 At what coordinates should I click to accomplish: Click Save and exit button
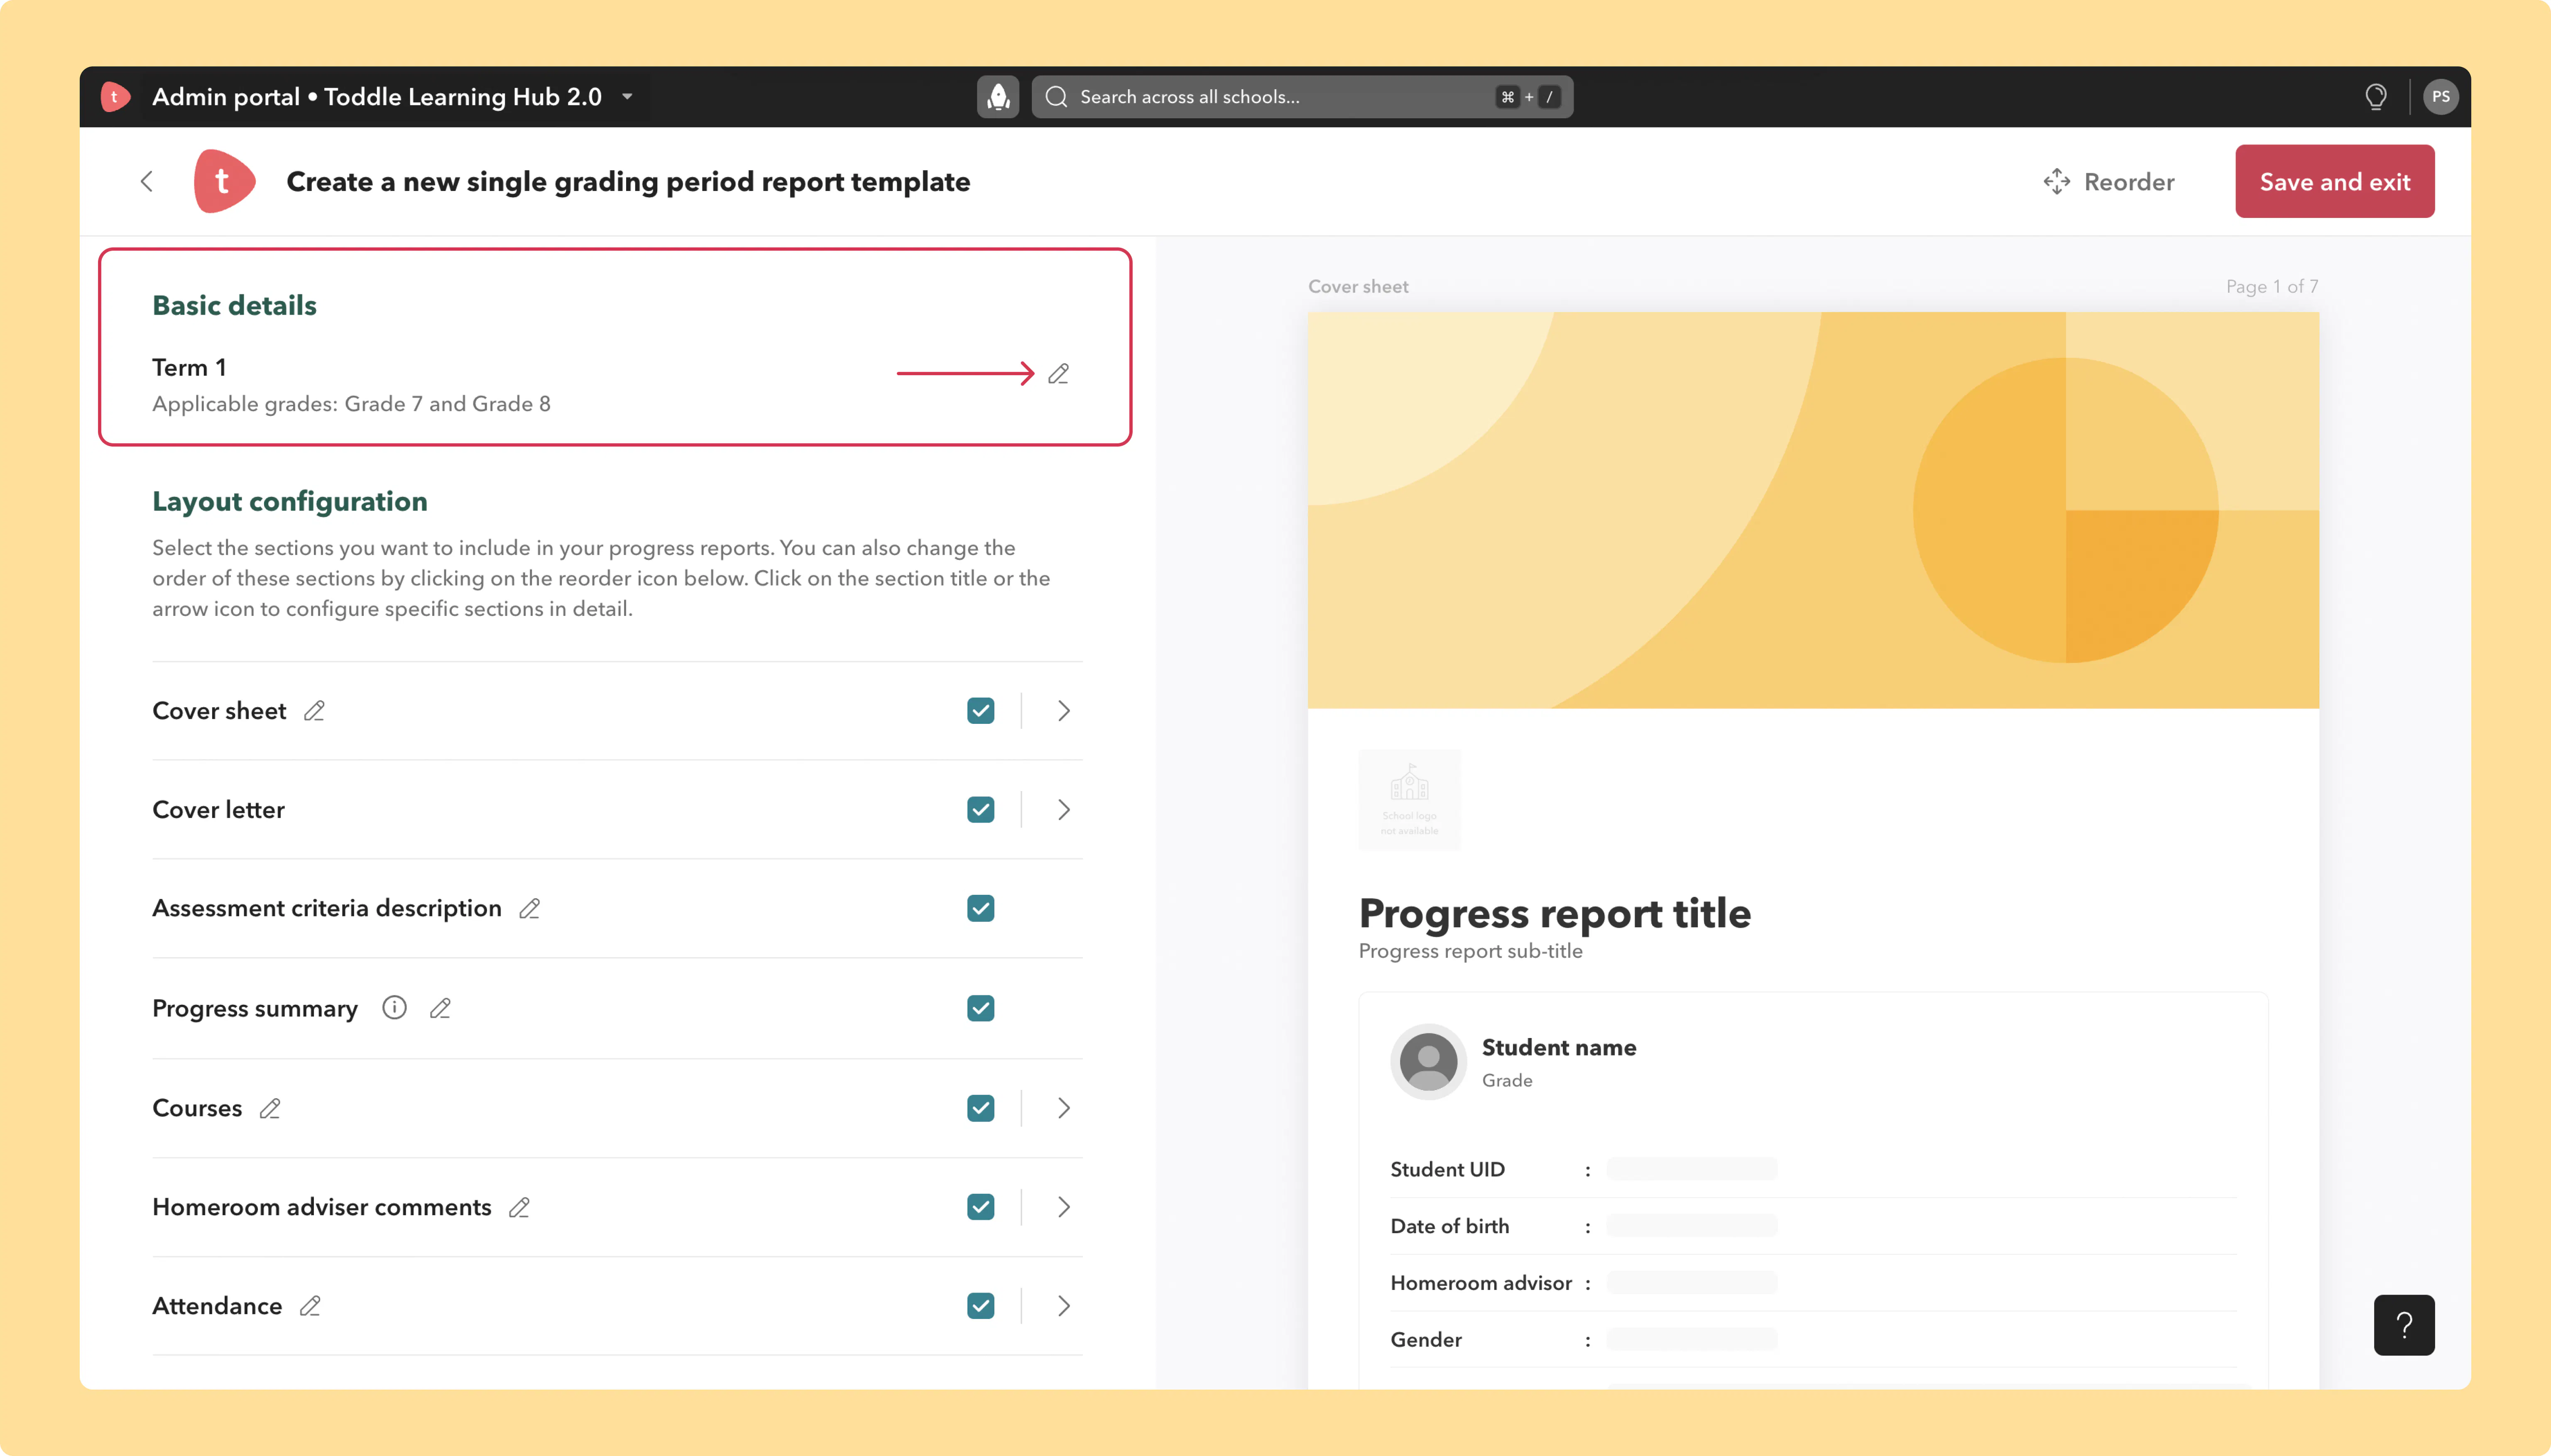pyautogui.click(x=2335, y=181)
